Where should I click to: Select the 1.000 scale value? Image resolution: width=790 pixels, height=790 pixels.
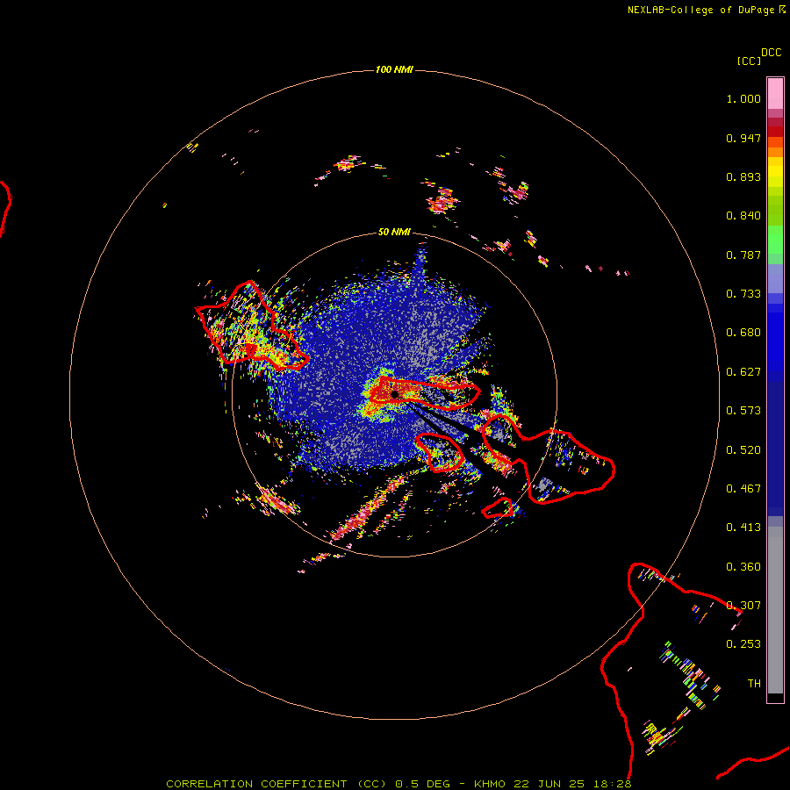(743, 98)
